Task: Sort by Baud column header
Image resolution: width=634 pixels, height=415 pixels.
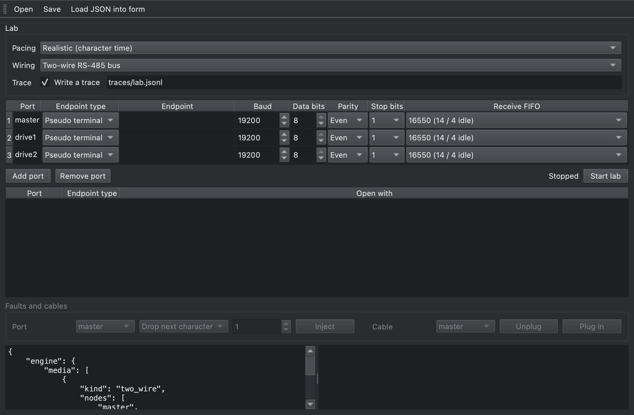Action: pos(262,106)
